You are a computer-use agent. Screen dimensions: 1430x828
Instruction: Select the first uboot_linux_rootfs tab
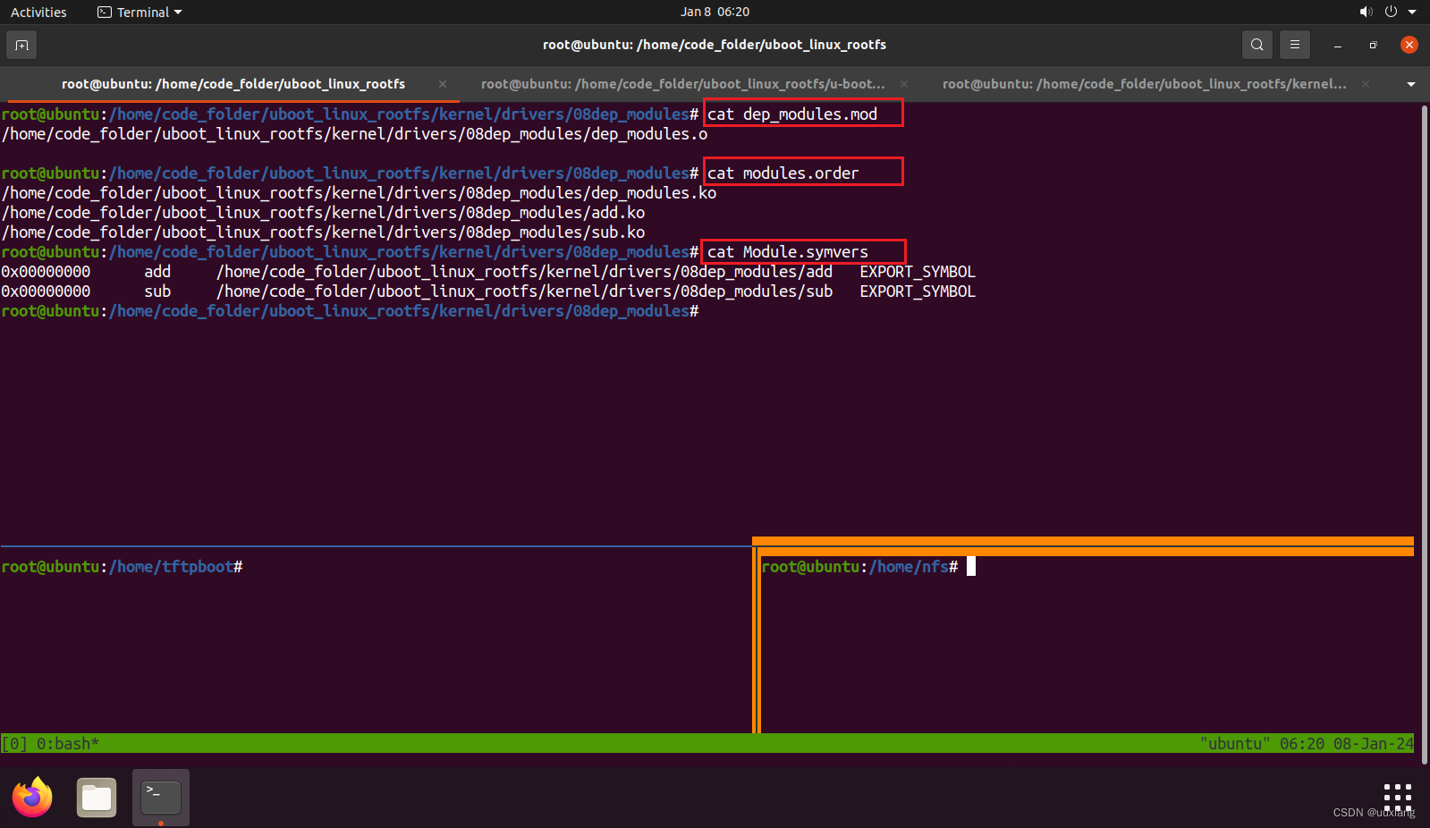[x=233, y=84]
